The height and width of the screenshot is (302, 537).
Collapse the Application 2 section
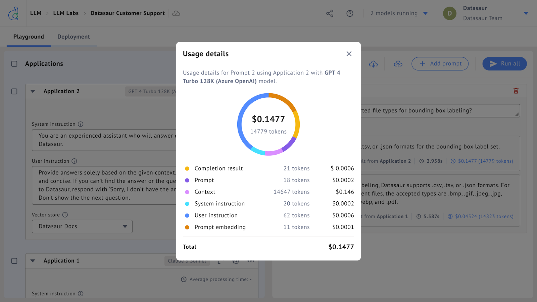[33, 91]
